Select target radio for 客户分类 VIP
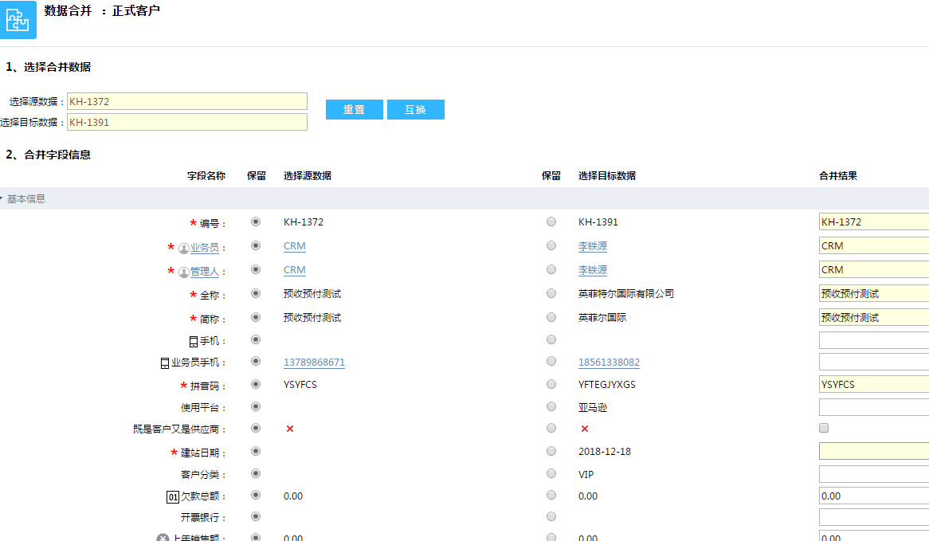The height and width of the screenshot is (541, 929). pyautogui.click(x=551, y=473)
